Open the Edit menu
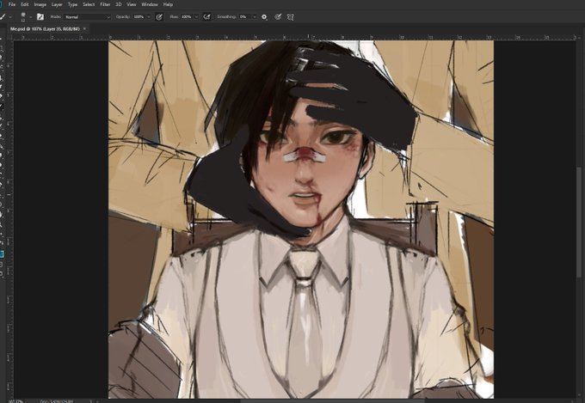 tap(25, 4)
